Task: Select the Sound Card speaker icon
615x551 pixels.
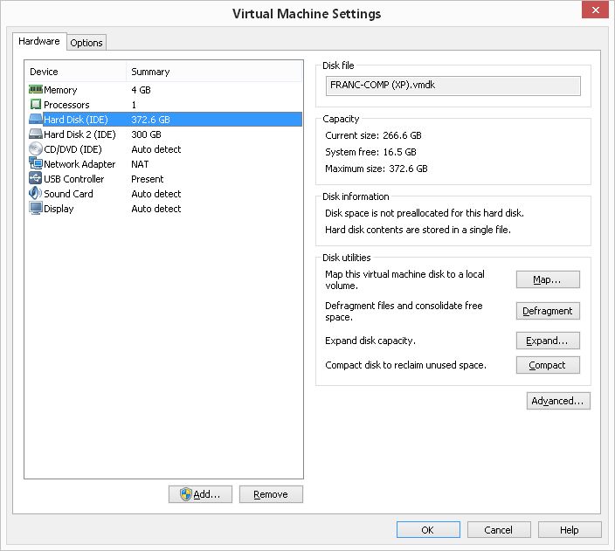Action: pos(36,194)
